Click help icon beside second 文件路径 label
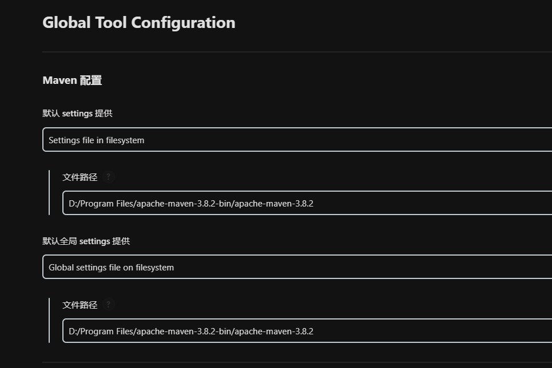 108,305
